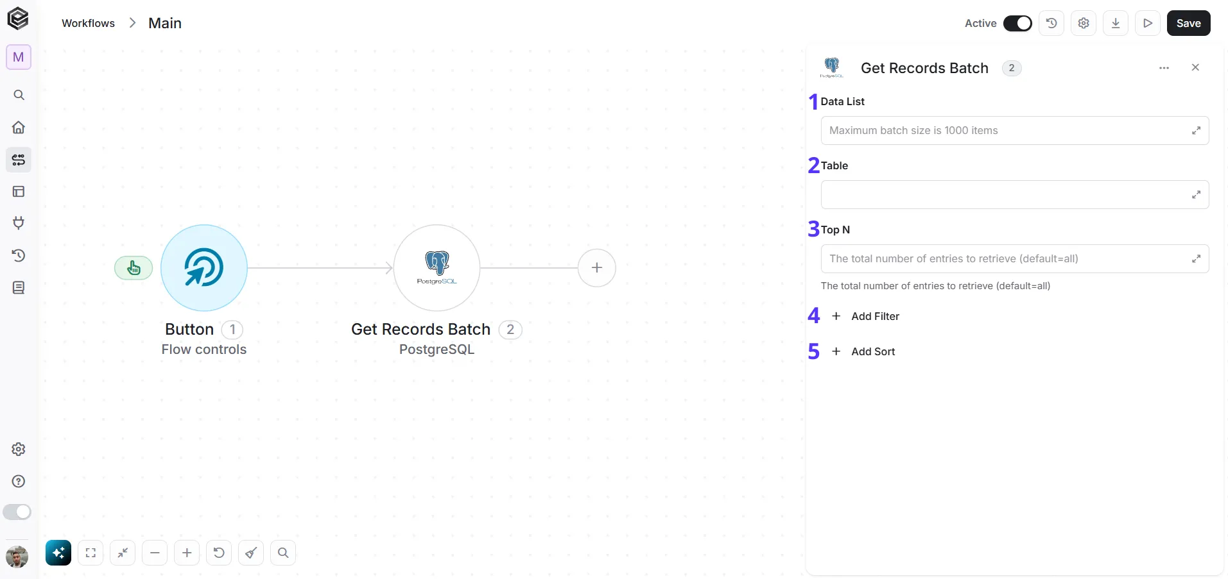Open the logs document icon in the sidebar
This screenshot has height=579, width=1228.
[x=19, y=287]
